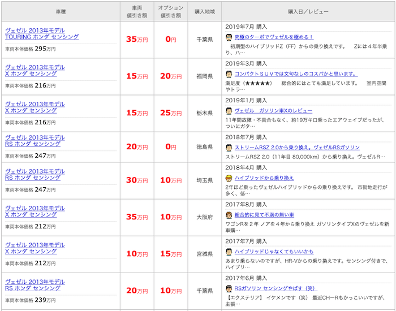Image resolution: width=396 pixels, height=311 pixels.
Task: Click reviewer avatar beside ストリームRSZ review
Action: click(x=229, y=148)
